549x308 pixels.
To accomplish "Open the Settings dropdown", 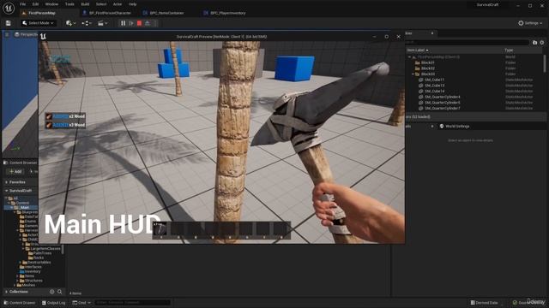I will 530,23.
